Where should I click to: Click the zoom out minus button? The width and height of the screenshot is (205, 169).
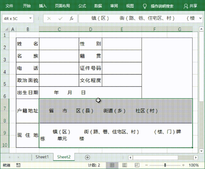[x=147, y=165]
